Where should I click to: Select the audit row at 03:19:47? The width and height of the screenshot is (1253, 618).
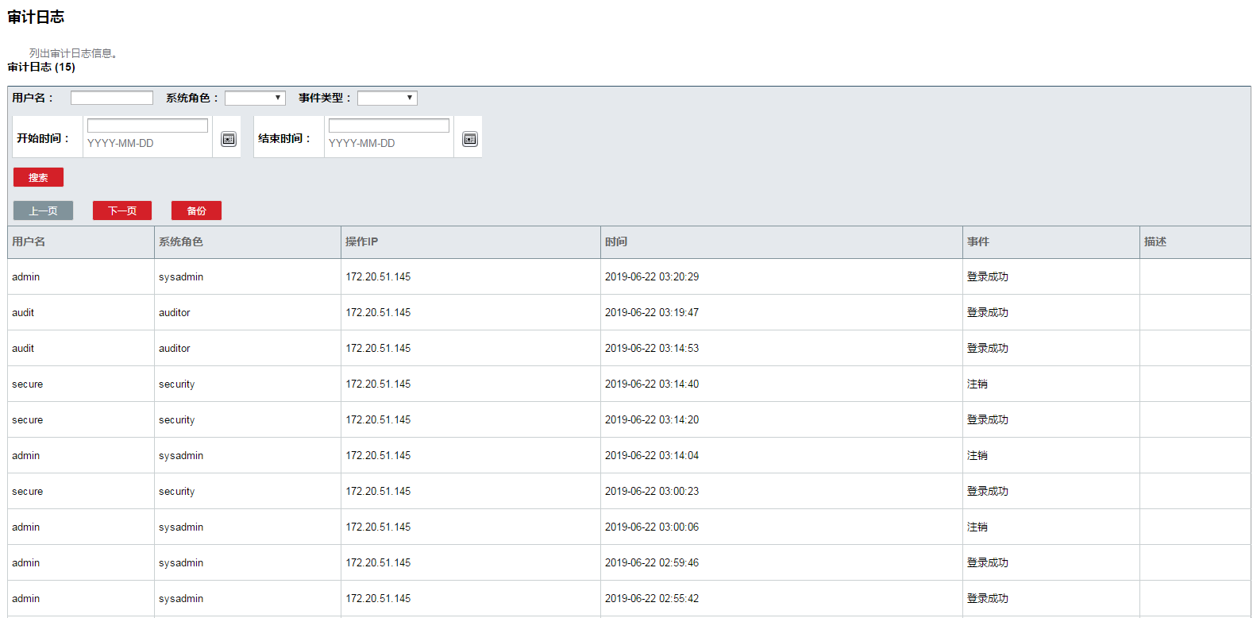tap(652, 312)
